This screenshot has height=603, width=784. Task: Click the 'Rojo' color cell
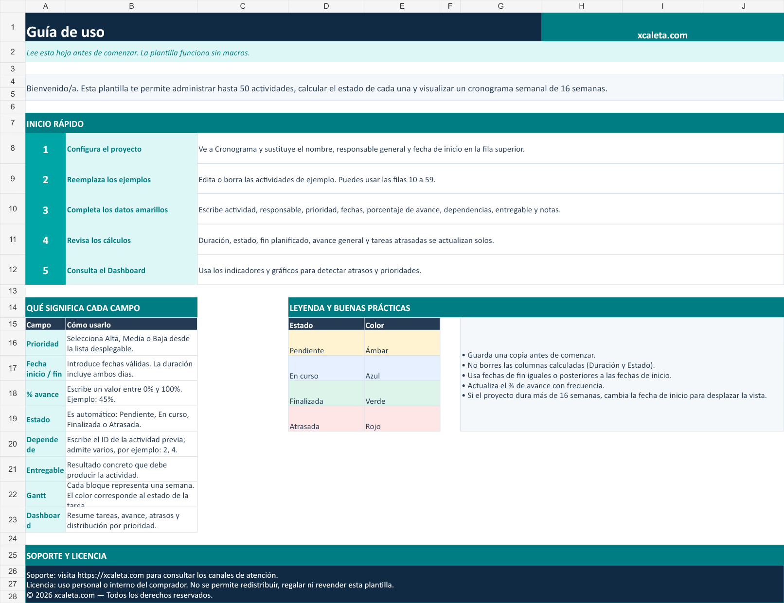click(402, 419)
